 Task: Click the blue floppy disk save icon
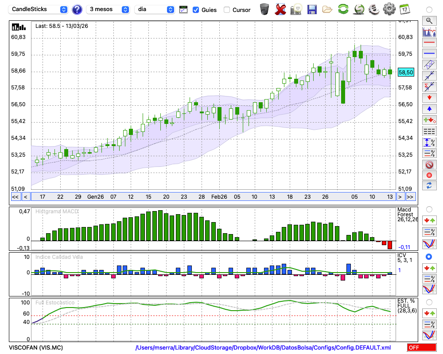[312, 9]
